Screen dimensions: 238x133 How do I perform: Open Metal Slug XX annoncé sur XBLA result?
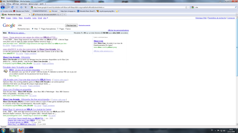click(x=27, y=109)
